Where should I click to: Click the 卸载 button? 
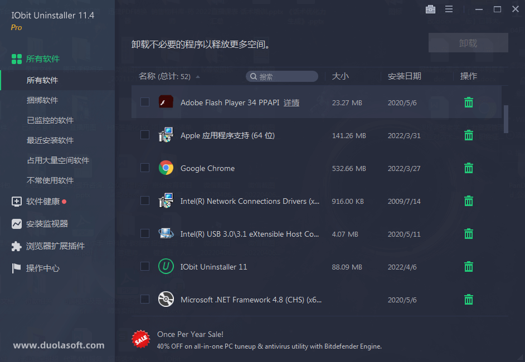point(468,43)
